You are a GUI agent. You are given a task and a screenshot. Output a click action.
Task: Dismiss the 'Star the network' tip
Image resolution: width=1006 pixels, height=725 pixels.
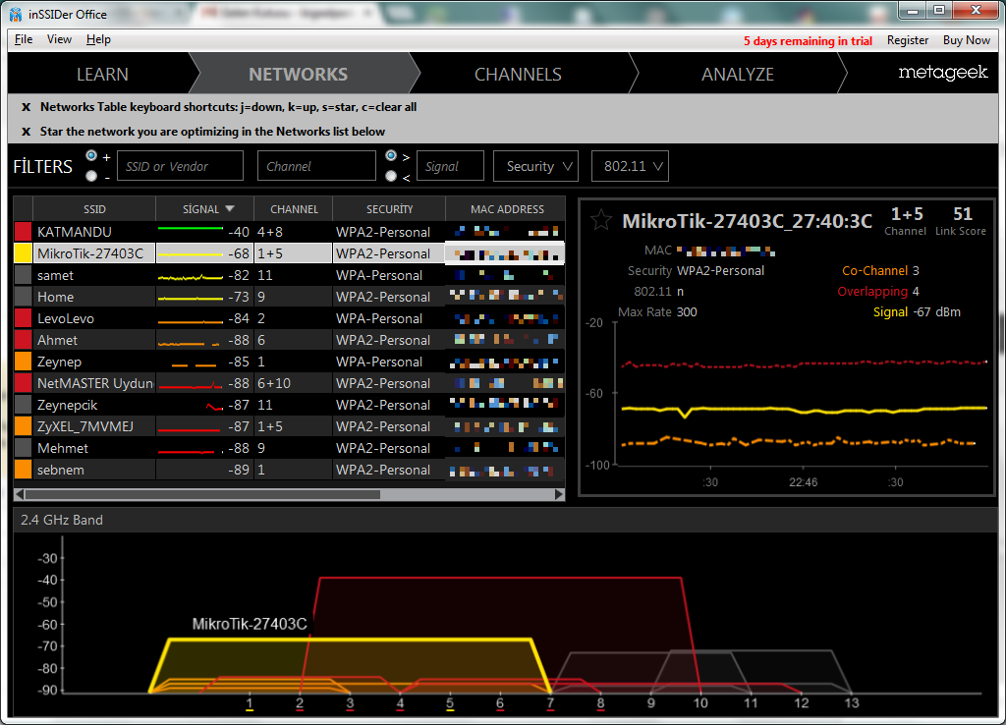(x=26, y=132)
